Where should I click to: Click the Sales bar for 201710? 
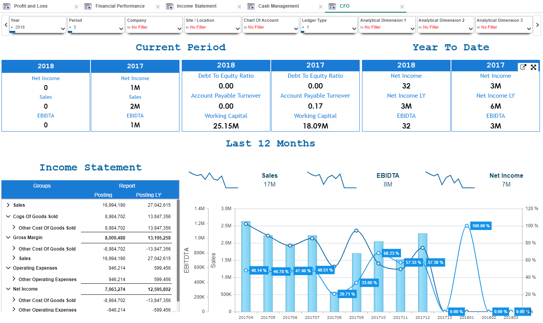(378, 276)
